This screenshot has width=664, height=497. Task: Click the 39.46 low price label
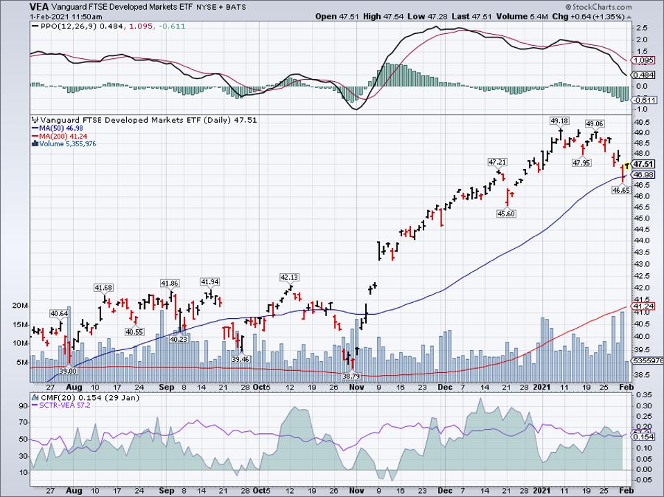click(x=240, y=360)
